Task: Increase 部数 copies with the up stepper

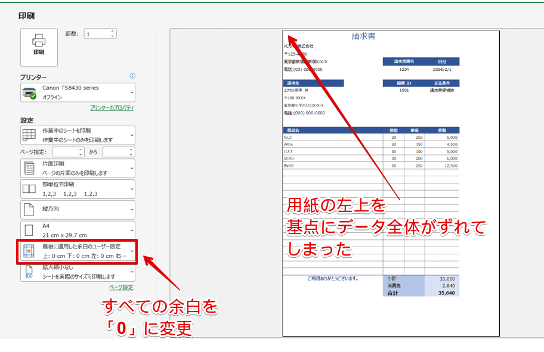Action: pos(113,31)
